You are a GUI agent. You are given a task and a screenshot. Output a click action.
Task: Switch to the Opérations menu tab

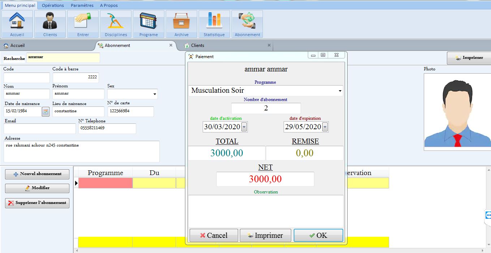coord(53,5)
